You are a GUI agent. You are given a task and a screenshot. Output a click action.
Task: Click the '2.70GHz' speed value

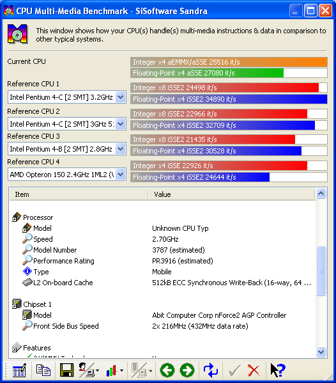coord(165,239)
